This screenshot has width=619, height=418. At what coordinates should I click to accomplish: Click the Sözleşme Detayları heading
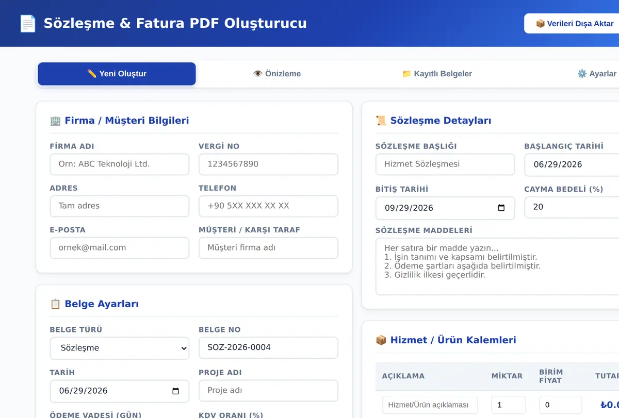(441, 121)
